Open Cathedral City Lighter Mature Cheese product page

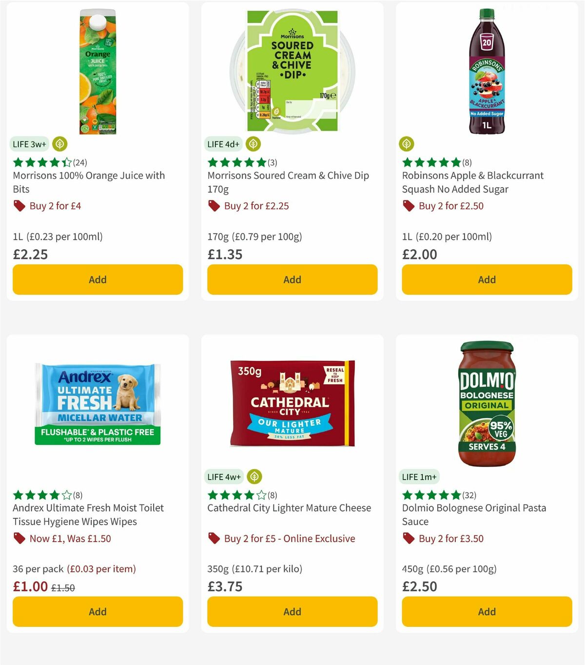[x=289, y=508]
